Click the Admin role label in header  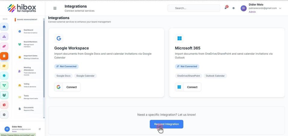[x=252, y=12]
